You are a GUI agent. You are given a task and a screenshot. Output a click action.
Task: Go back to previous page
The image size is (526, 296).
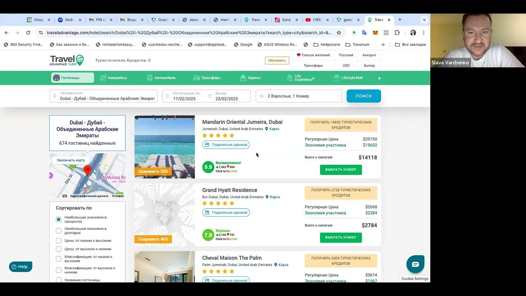7,32
